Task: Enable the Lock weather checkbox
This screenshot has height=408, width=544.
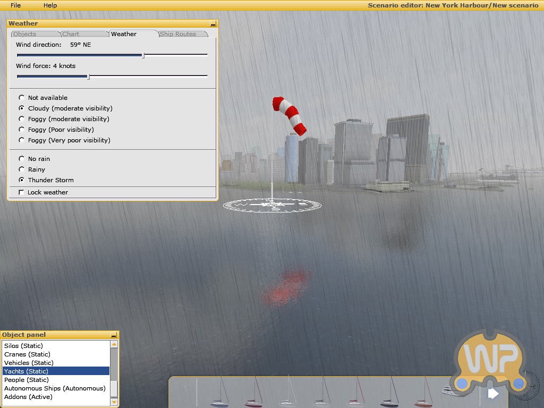Action: (22, 192)
